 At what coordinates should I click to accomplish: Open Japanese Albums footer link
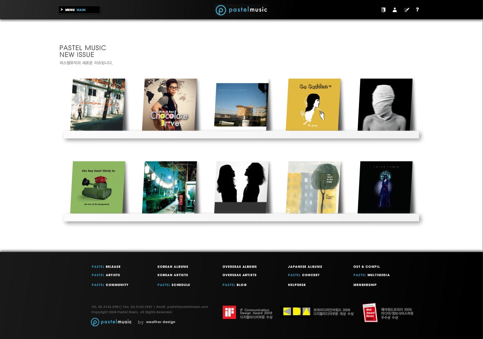(305, 267)
